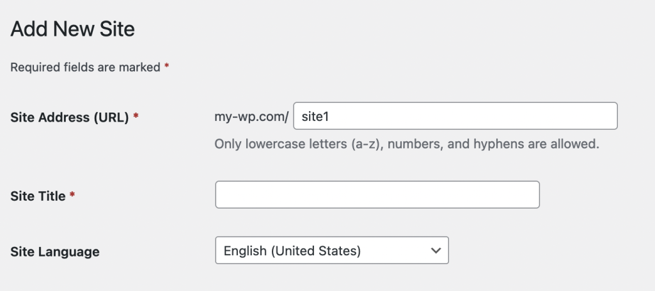
Task: Click the "Site Title" field label
Action: pos(38,196)
